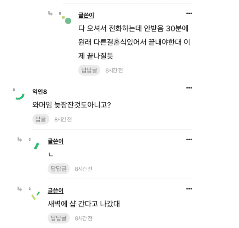Click the 글쓴이 name above the 'ㄴ' reply

56,142
